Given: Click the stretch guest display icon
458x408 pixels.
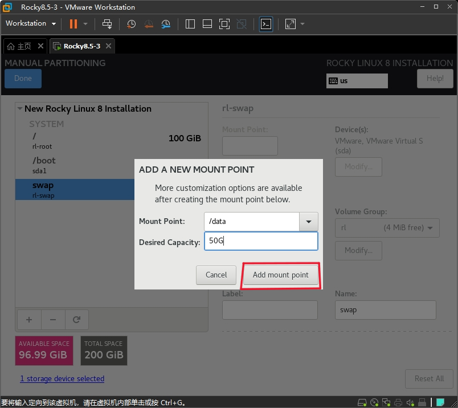Looking at the screenshot, I should pos(291,24).
